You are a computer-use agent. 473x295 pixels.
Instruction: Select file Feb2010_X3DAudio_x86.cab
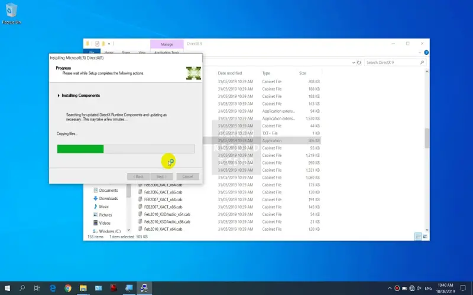[x=167, y=222]
